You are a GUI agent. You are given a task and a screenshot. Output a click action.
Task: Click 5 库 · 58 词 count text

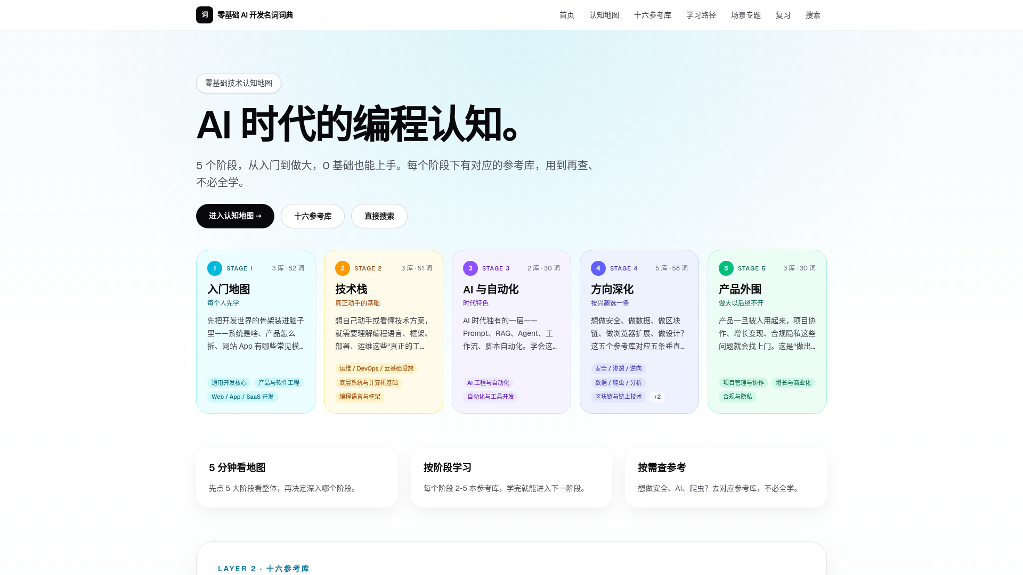(671, 268)
